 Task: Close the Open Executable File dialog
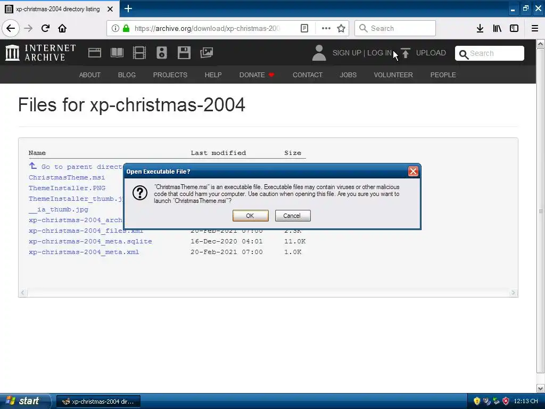[413, 171]
